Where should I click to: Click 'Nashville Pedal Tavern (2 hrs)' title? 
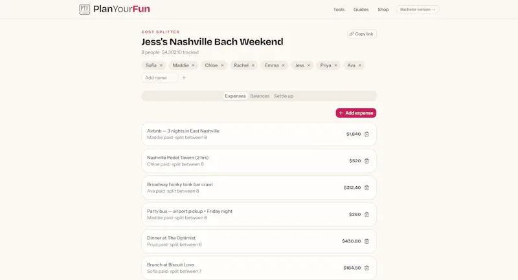coord(177,158)
